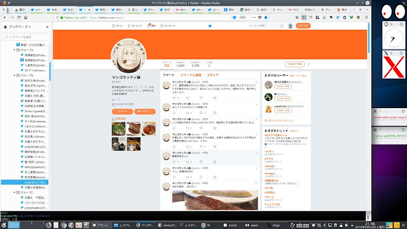The image size is (407, 229).
Task: Open the list-all-tabs dropdown arrow
Action: (367, 10)
